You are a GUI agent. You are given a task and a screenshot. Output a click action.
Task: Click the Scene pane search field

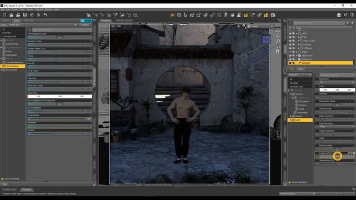319,23
